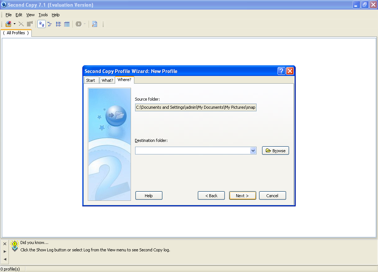Click the wizard Help button

[x=149, y=196]
